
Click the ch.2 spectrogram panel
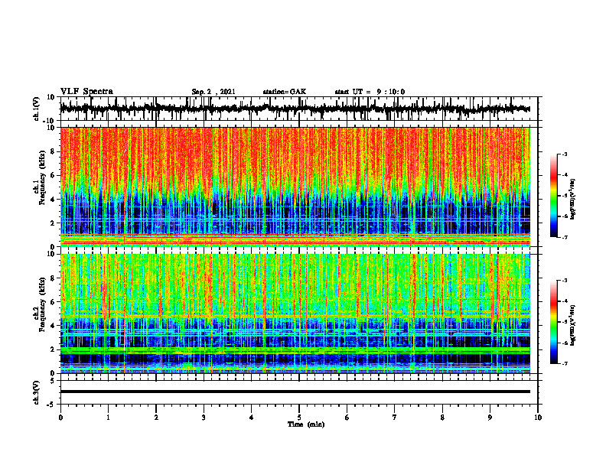coord(295,314)
